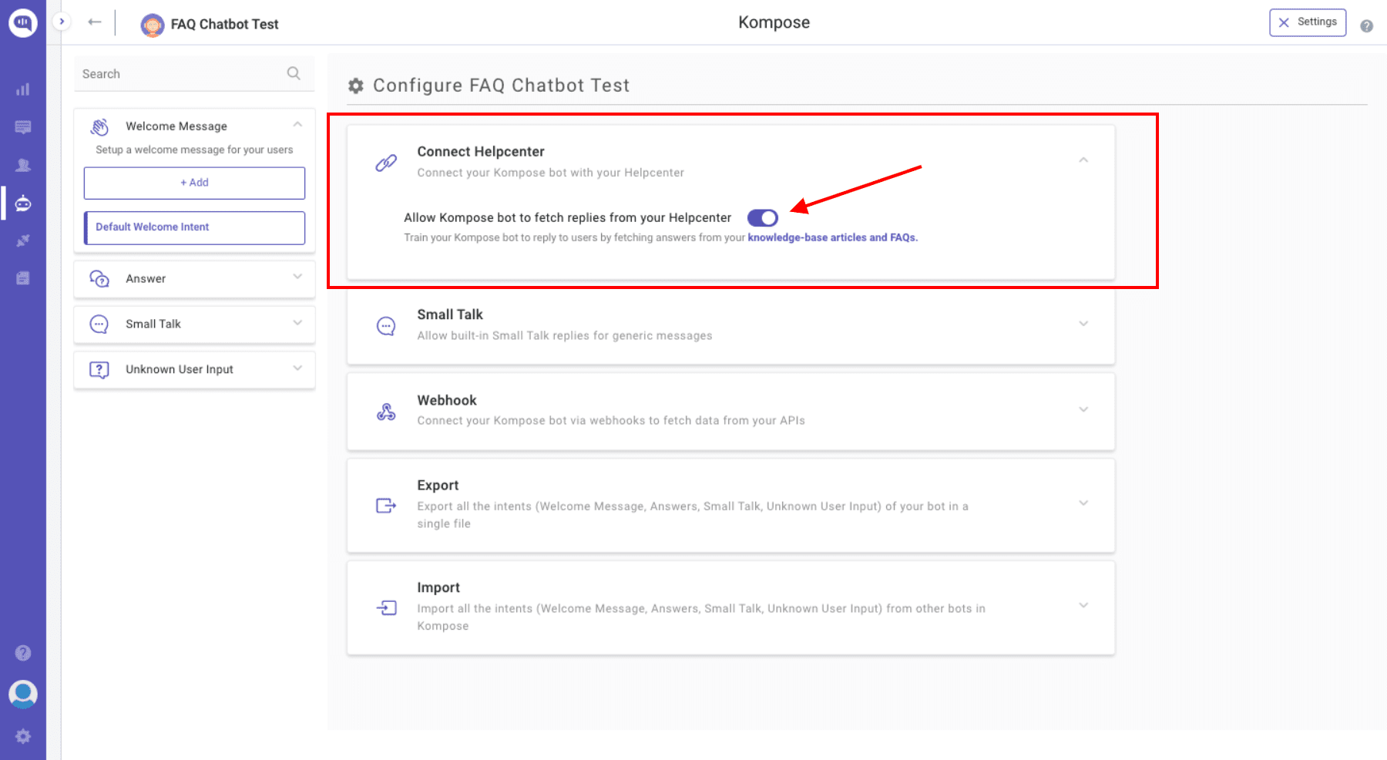Open the Dashboard analytics icon in sidebar
The width and height of the screenshot is (1387, 760).
click(x=23, y=89)
